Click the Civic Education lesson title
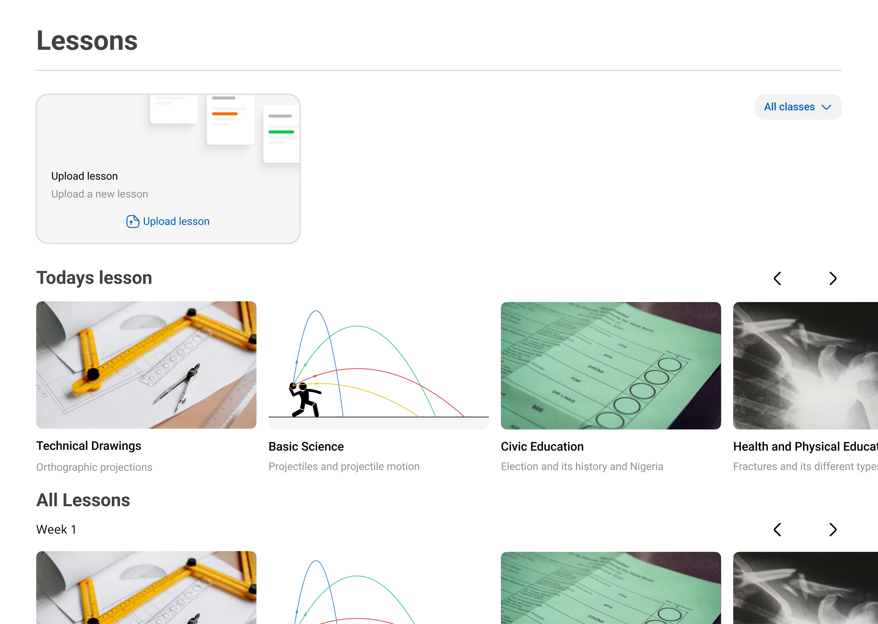Viewport: 878px width, 624px height. click(x=542, y=446)
